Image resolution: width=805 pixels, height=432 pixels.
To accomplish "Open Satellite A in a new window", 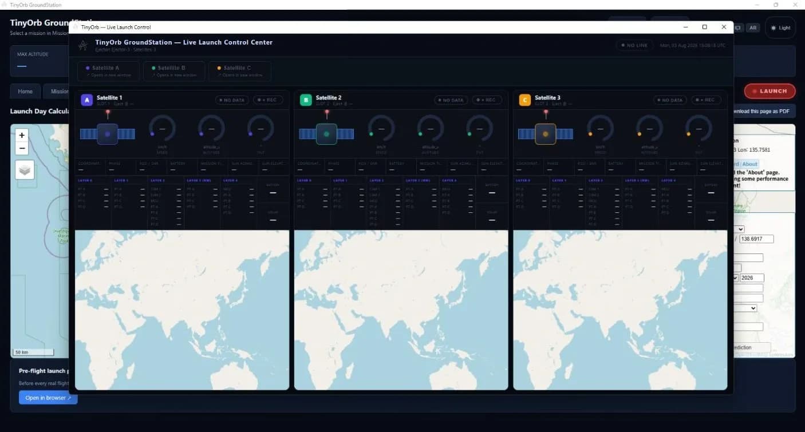I will [x=108, y=71].
